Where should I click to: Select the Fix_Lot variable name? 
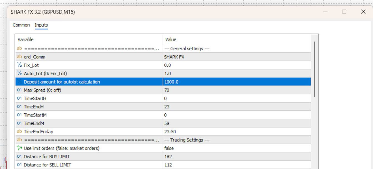click(x=31, y=65)
